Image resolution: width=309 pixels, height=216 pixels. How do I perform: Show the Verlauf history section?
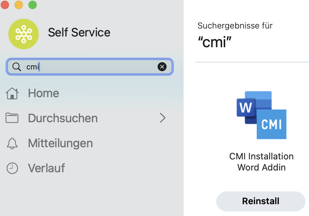pos(46,168)
